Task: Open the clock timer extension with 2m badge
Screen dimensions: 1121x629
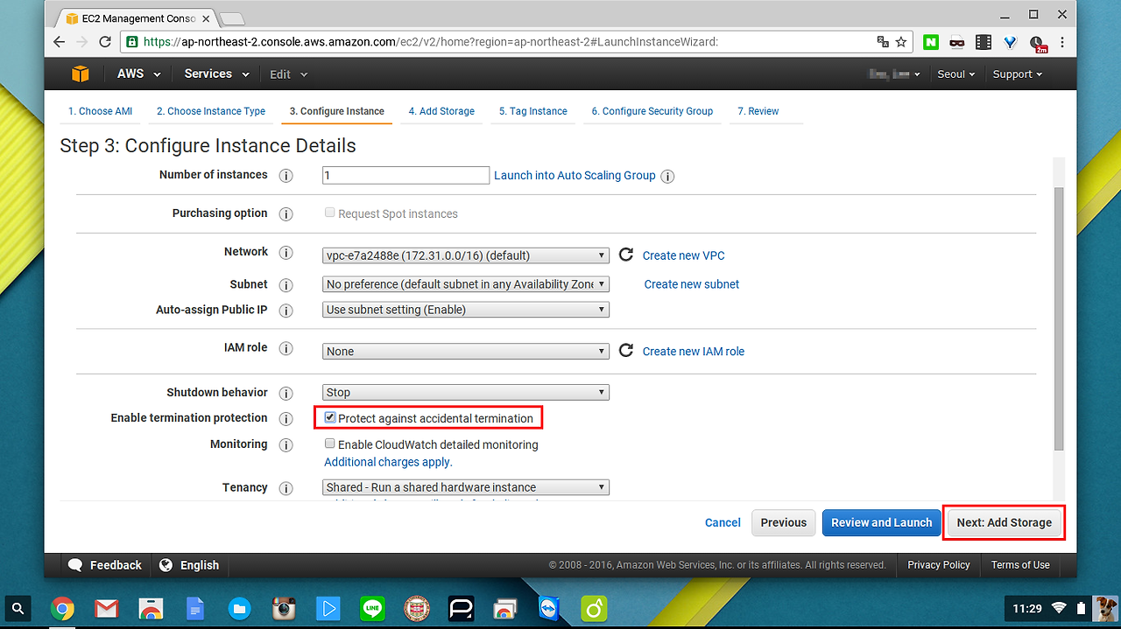Action: pos(1038,43)
